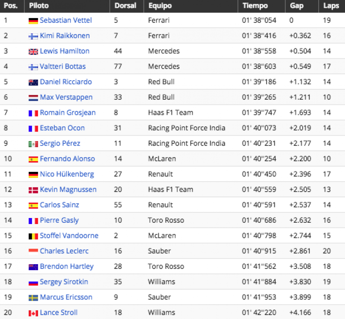This screenshot has height=319, width=345.
Task: Click McLaren in Alonso's row
Action: 162,159
